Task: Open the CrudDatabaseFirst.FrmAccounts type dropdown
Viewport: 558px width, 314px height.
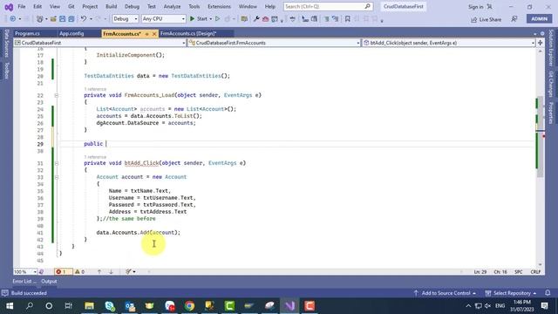Action: pos(274,43)
